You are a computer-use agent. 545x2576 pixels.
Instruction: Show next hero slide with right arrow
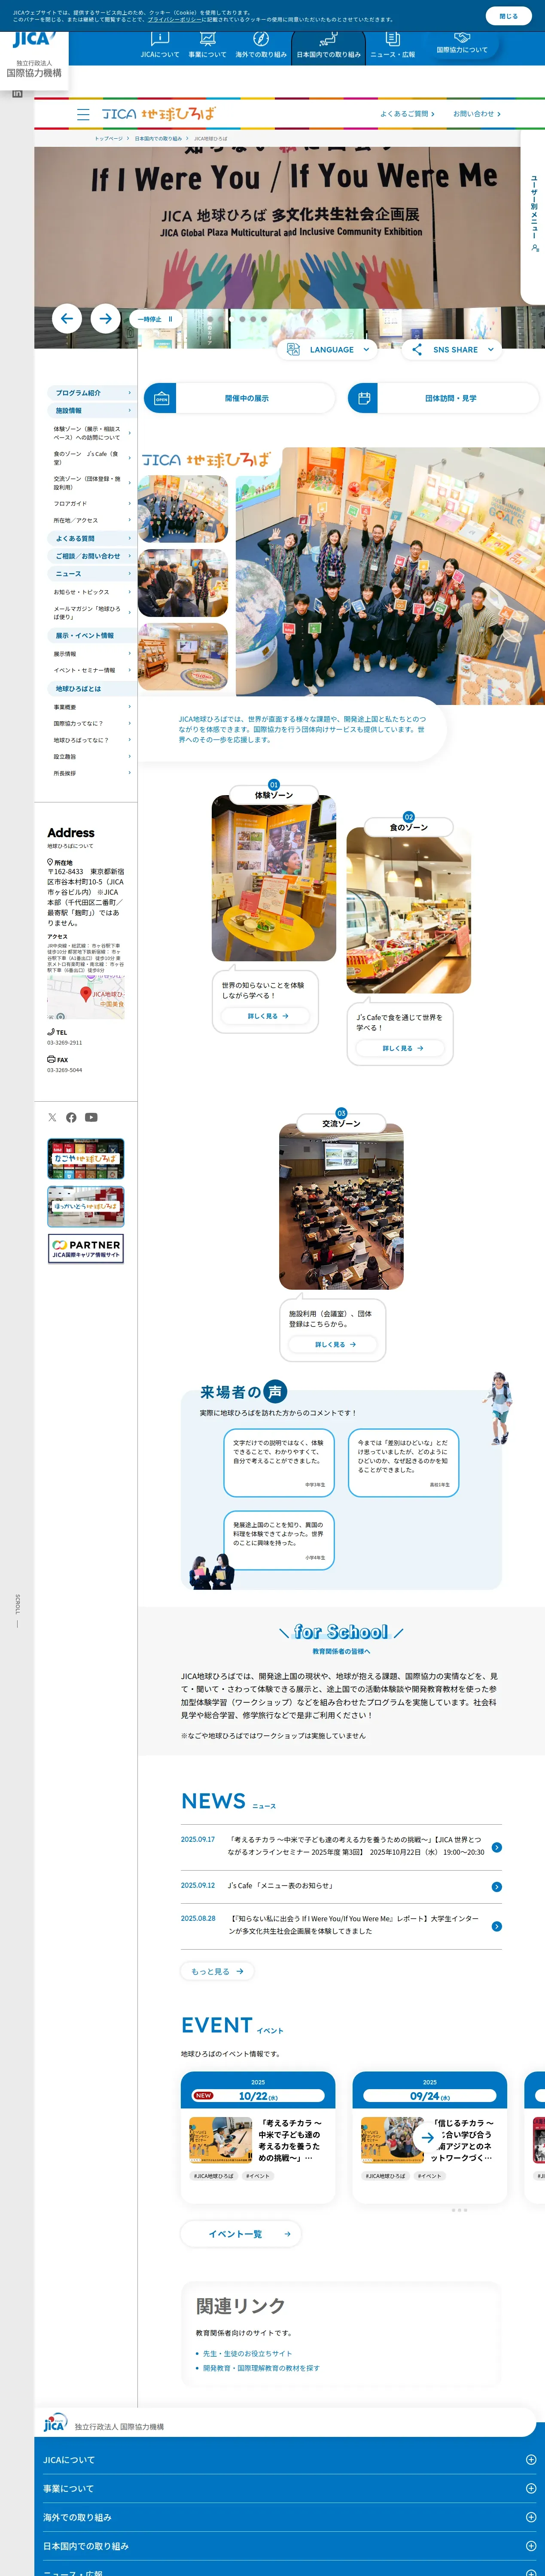click(105, 319)
